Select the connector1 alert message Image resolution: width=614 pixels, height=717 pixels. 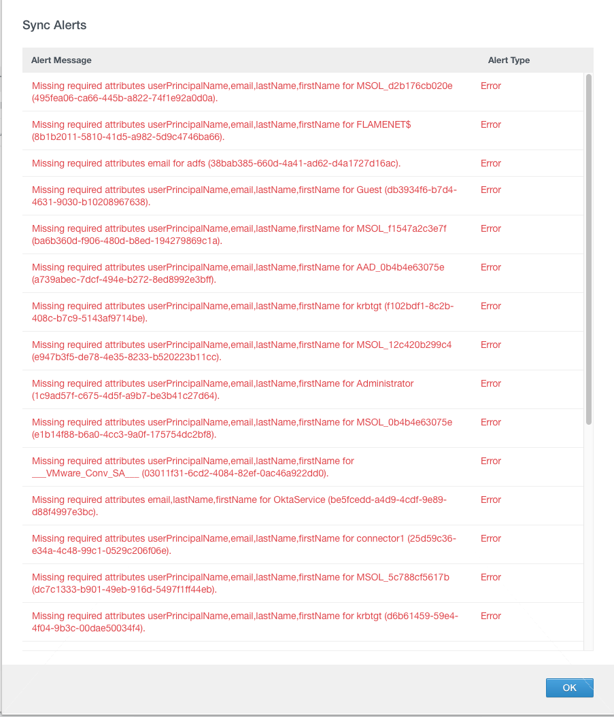(x=244, y=544)
